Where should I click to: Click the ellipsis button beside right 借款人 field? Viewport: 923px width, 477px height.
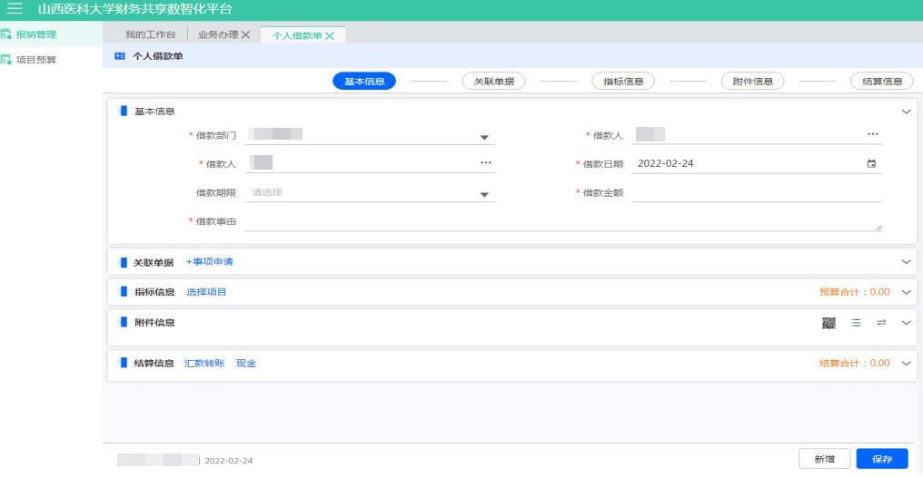coord(872,135)
